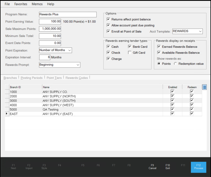Enable the Gift Card tender type
Viewport: 211px width, 177px height.
130,53
